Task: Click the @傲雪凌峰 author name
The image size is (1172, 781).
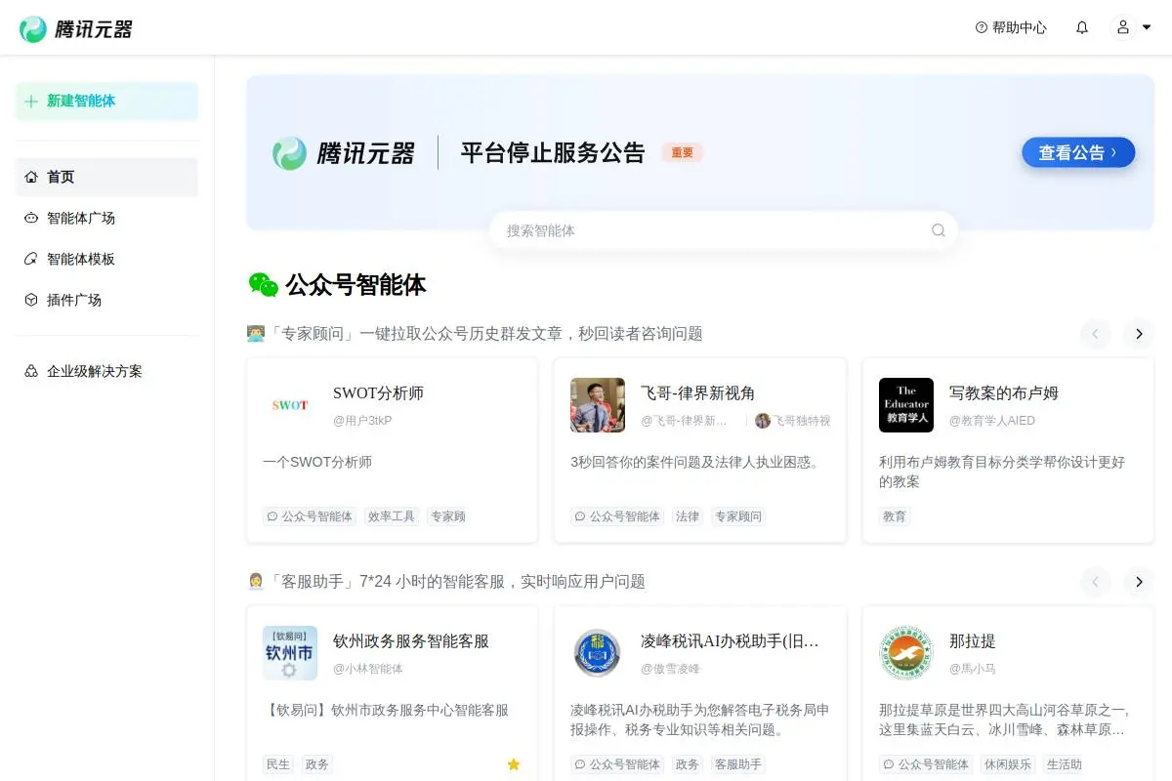Action: coord(670,669)
